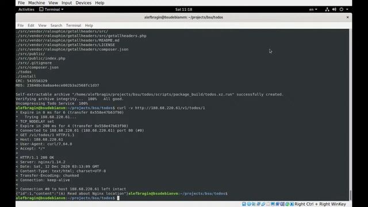Click the getallheaders/LICENSE line
Viewport: 368px width, 207px height.
(x=65, y=45)
